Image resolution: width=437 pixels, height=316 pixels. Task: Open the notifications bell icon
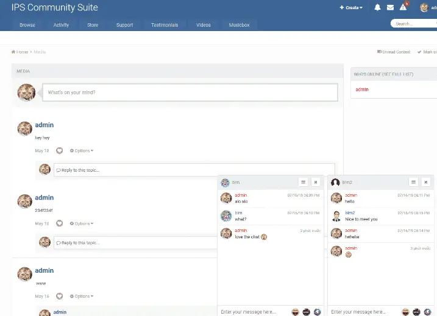377,8
